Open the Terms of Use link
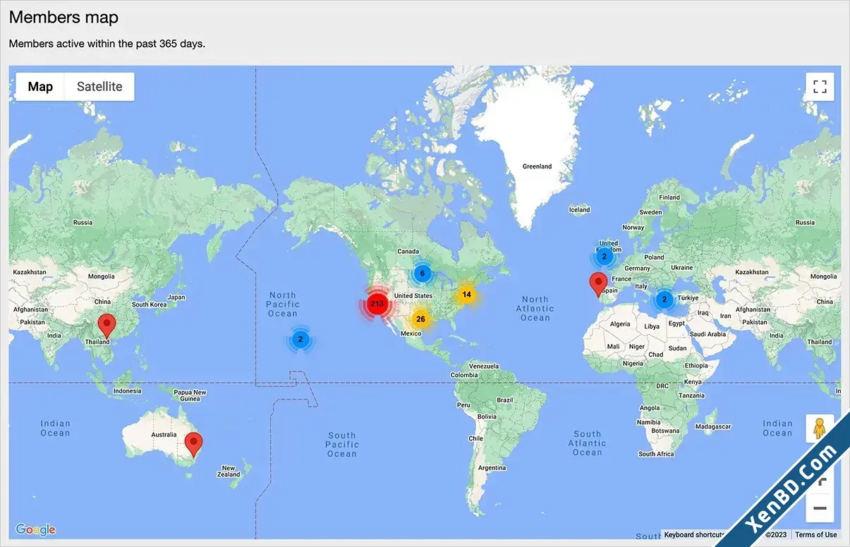This screenshot has width=850, height=547. 816,534
